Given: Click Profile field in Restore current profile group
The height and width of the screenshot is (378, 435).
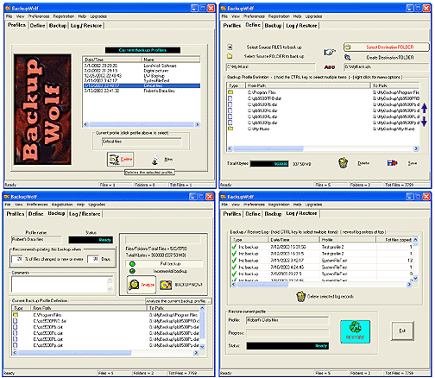Looking at the screenshot, I should 287,320.
